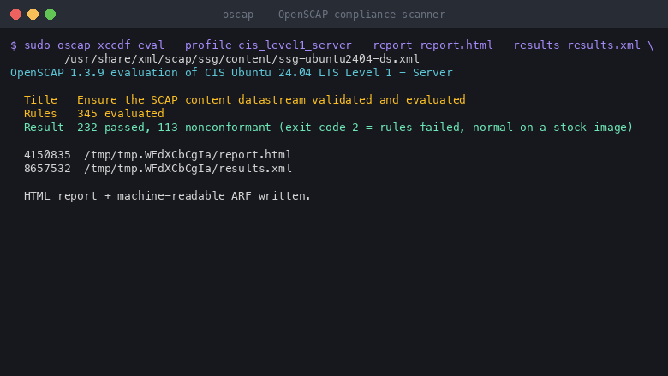Click the /tmp report.html file path

click(188, 154)
